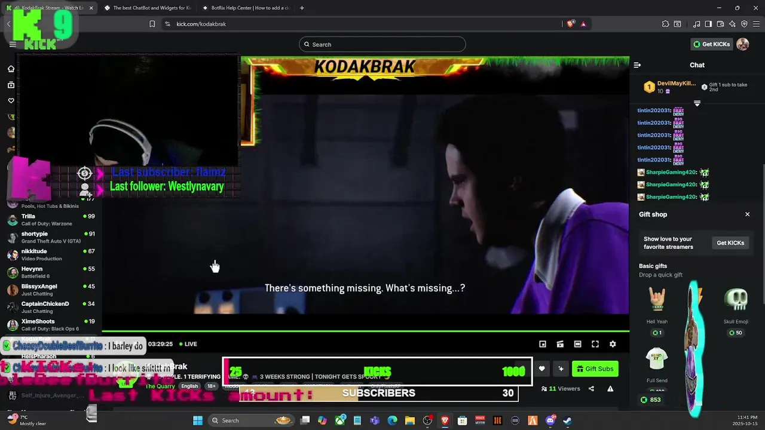Go to Home via sidebar house icon
This screenshot has width=765, height=430.
[11, 69]
